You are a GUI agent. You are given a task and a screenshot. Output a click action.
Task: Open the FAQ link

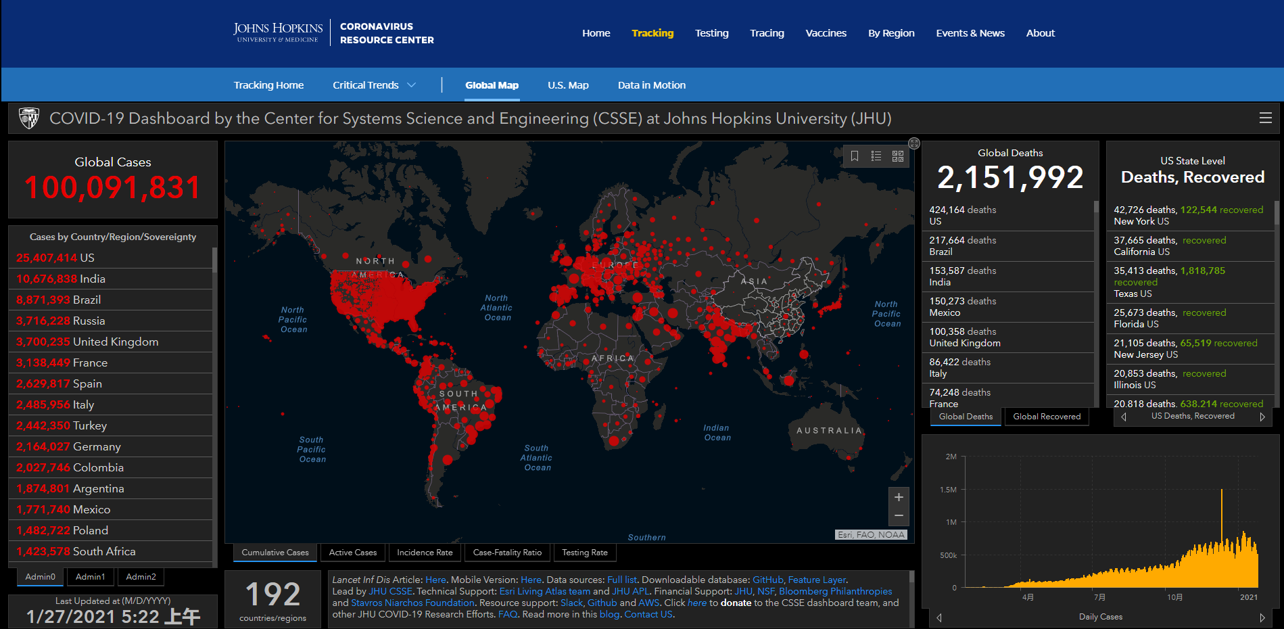tap(508, 614)
